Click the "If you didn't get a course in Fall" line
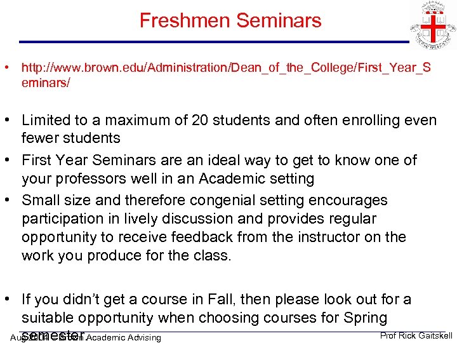457x343 pixels. 216,299
